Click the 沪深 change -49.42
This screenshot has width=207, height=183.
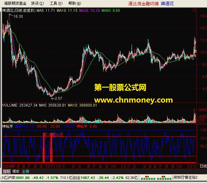pyautogui.click(x=38, y=178)
